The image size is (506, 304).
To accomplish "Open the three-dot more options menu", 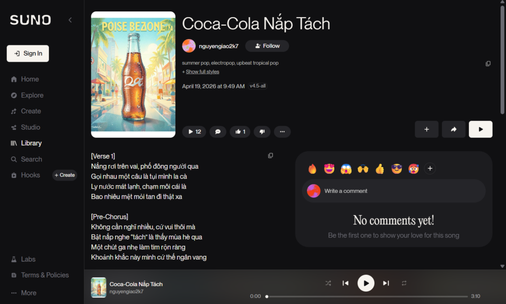I will (x=282, y=132).
